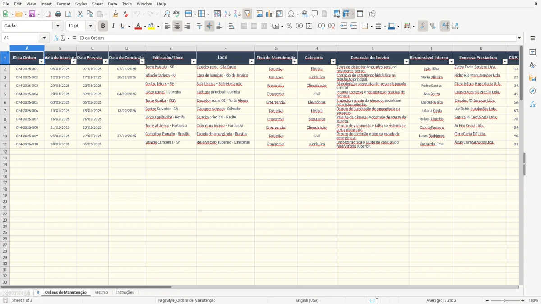Run spelling check

click(177, 14)
